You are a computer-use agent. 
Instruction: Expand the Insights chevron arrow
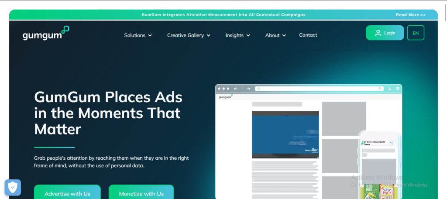[x=248, y=36]
